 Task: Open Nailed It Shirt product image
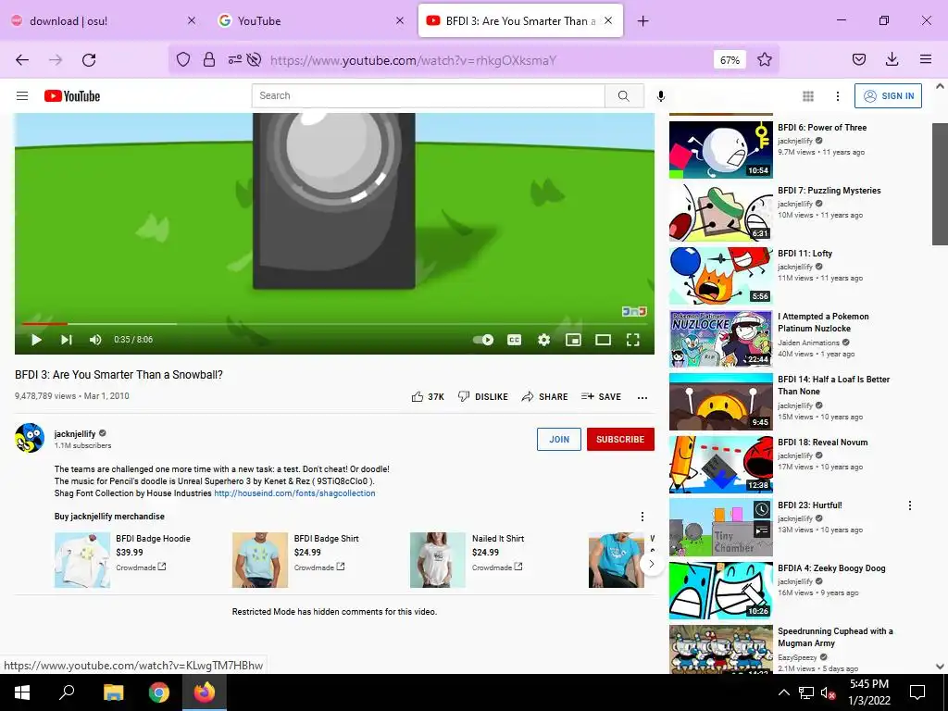tap(438, 560)
